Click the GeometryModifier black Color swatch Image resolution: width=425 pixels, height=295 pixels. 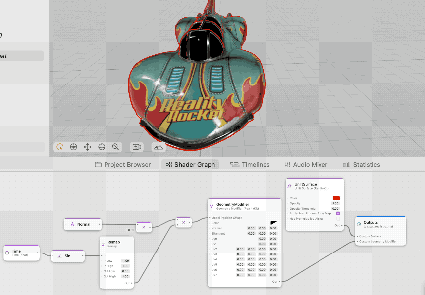274,223
